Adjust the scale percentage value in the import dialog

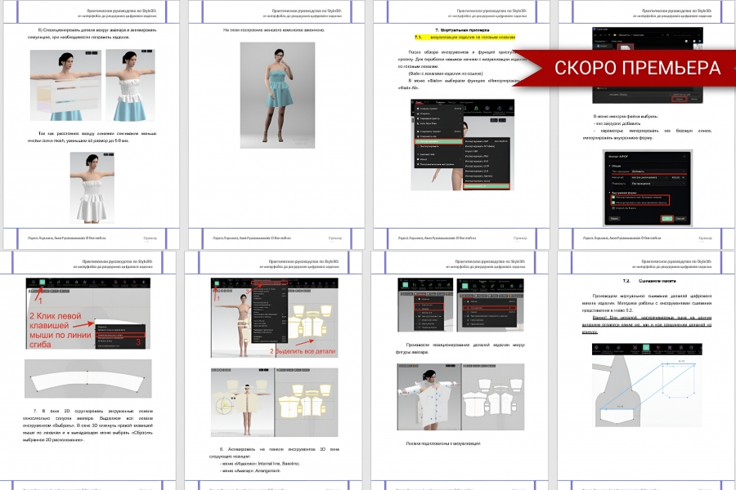[678, 177]
